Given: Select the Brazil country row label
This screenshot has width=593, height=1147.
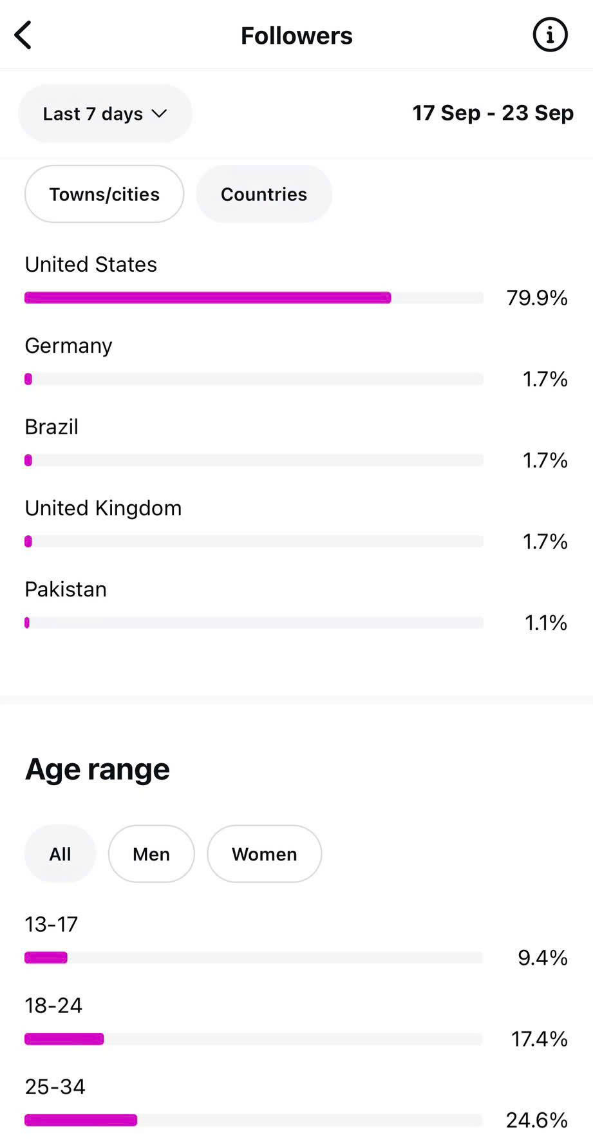Looking at the screenshot, I should [x=52, y=427].
